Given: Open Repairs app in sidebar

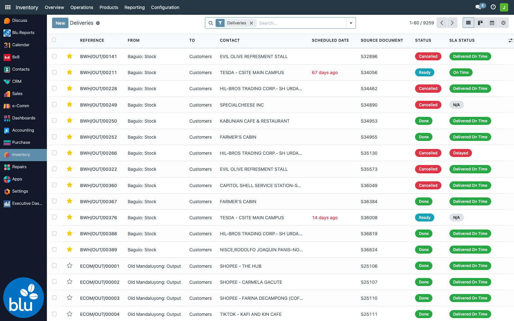Looking at the screenshot, I should (x=23, y=167).
